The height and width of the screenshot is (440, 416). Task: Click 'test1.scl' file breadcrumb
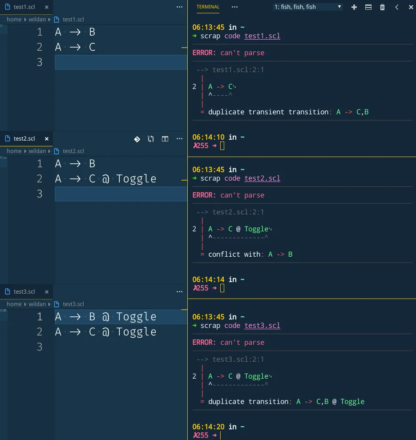click(x=73, y=20)
